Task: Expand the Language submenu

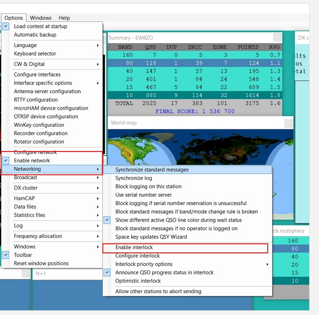Action: (25, 45)
